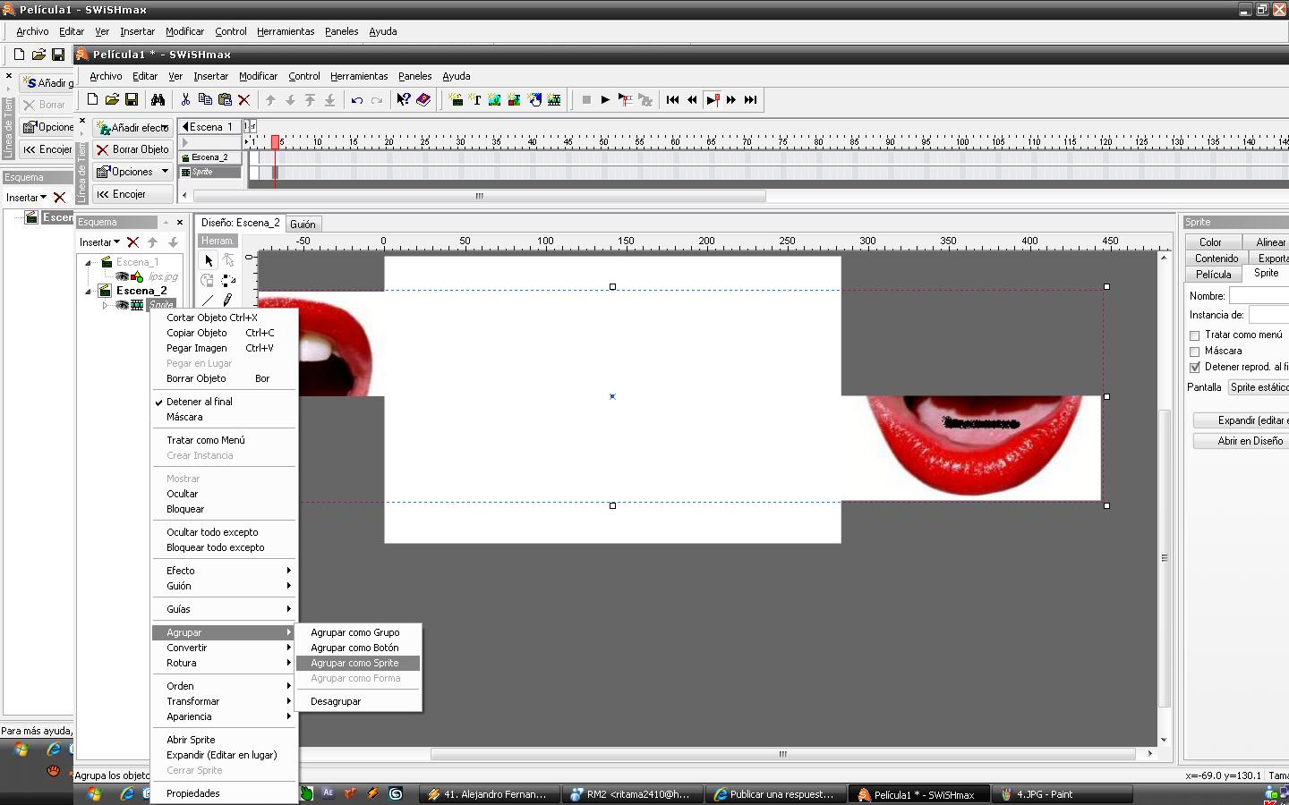The image size is (1289, 805).
Task: Click timeline ruler at frame 50
Action: (603, 141)
